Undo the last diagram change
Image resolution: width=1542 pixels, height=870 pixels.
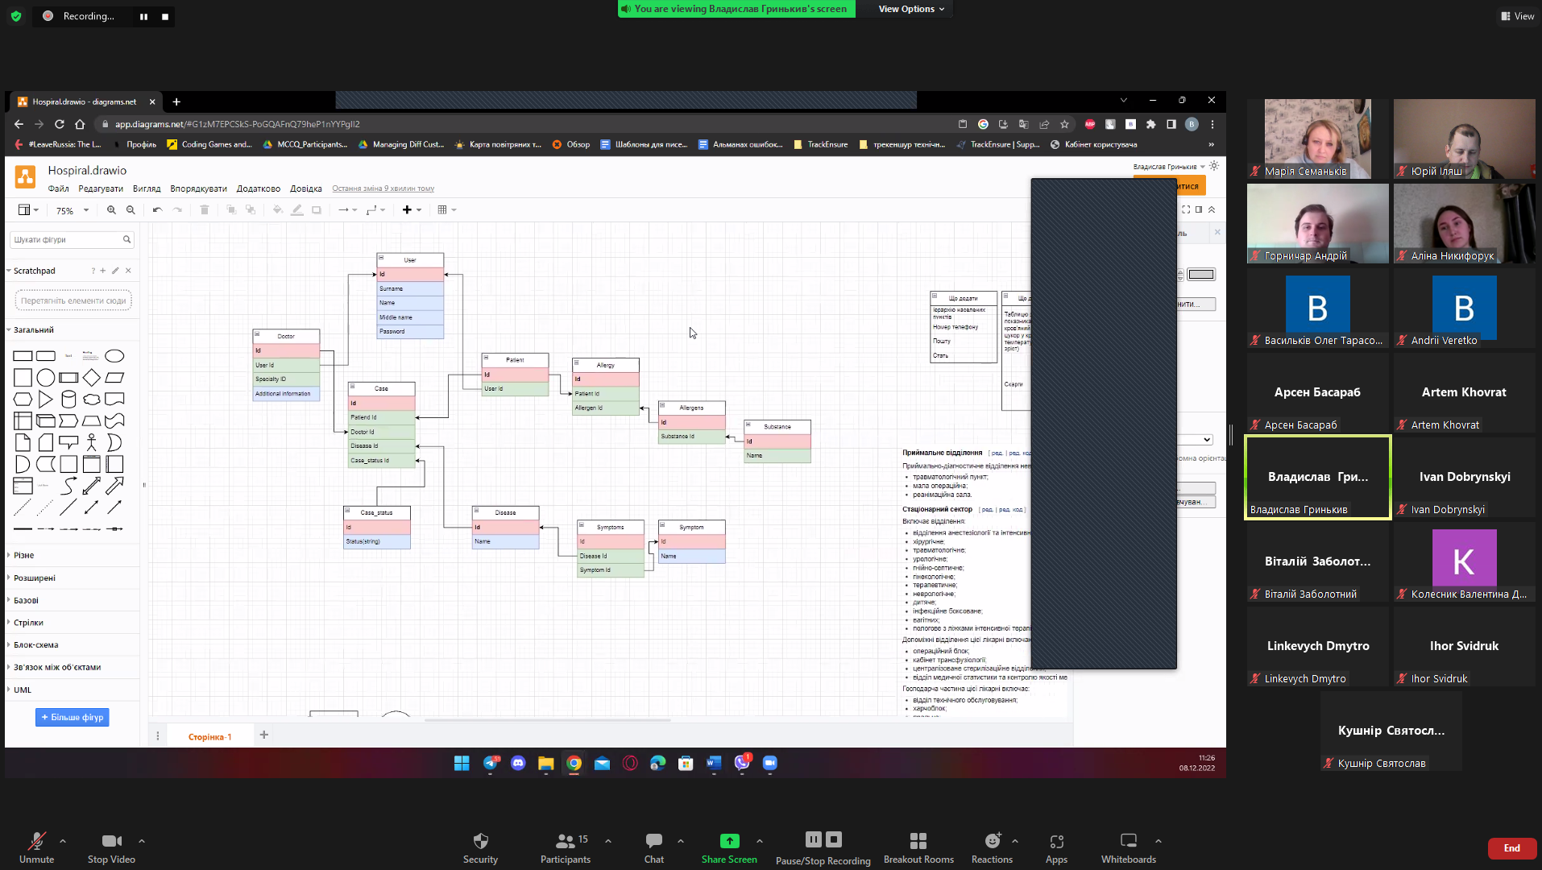click(x=157, y=210)
